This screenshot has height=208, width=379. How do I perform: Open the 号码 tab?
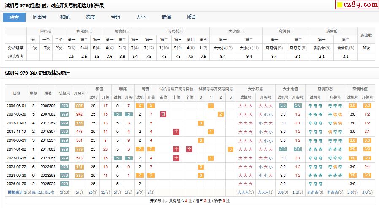point(115,17)
